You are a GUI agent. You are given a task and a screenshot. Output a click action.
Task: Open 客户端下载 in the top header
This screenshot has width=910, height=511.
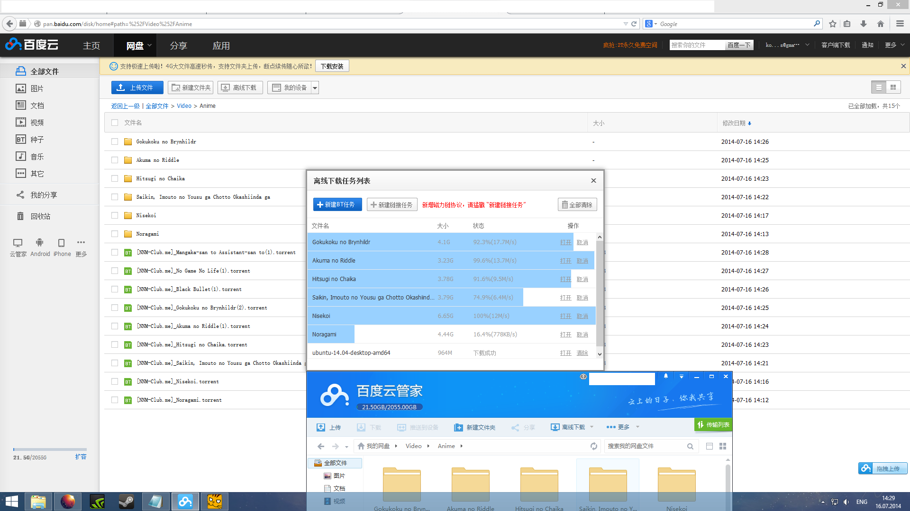(836, 45)
